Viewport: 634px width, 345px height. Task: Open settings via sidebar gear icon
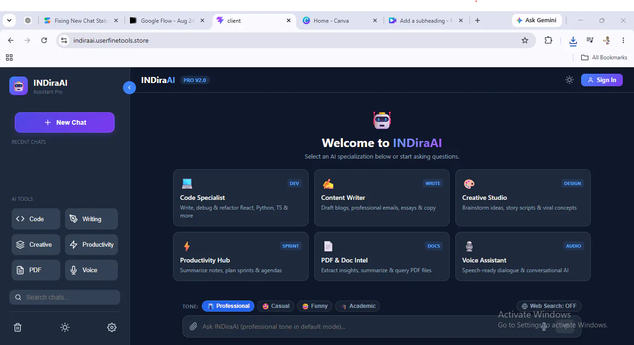112,327
